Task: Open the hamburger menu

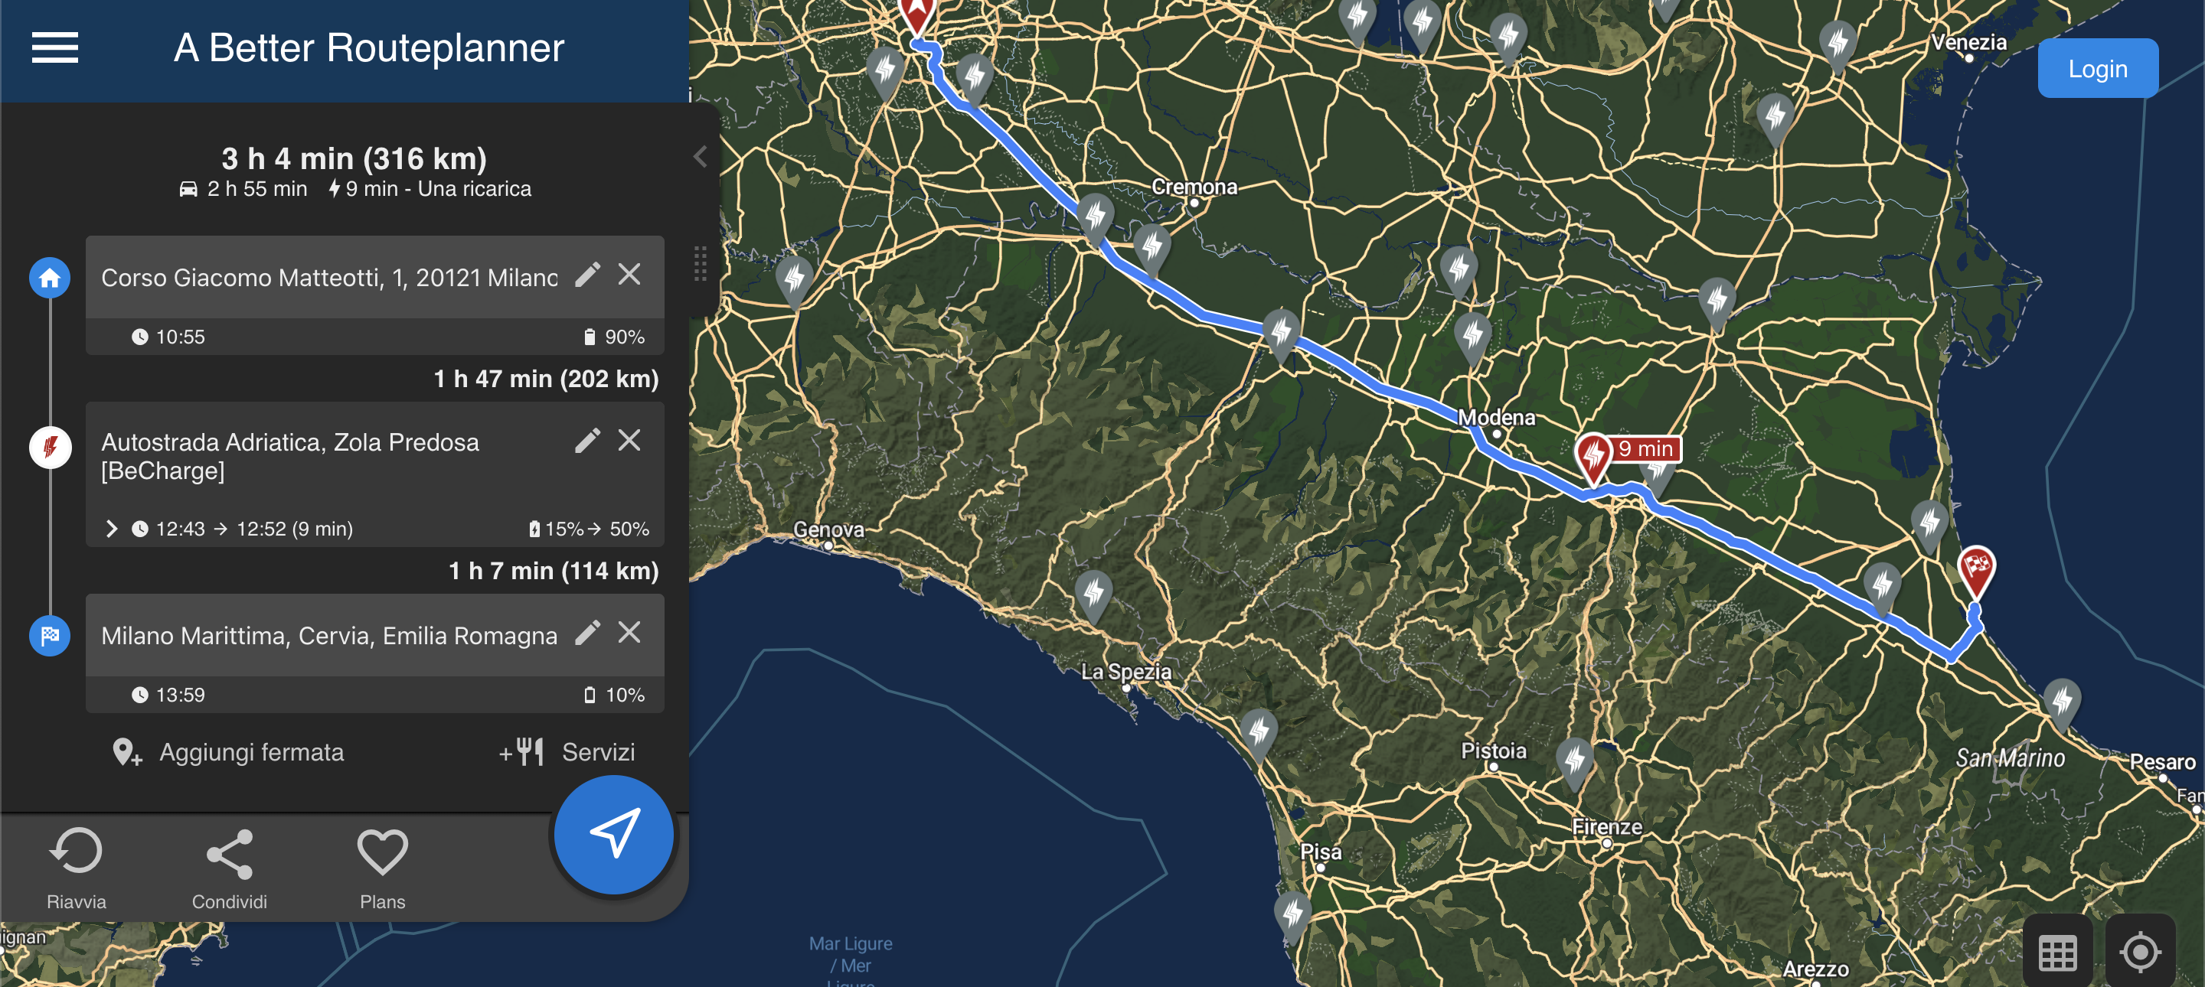Action: [55, 48]
